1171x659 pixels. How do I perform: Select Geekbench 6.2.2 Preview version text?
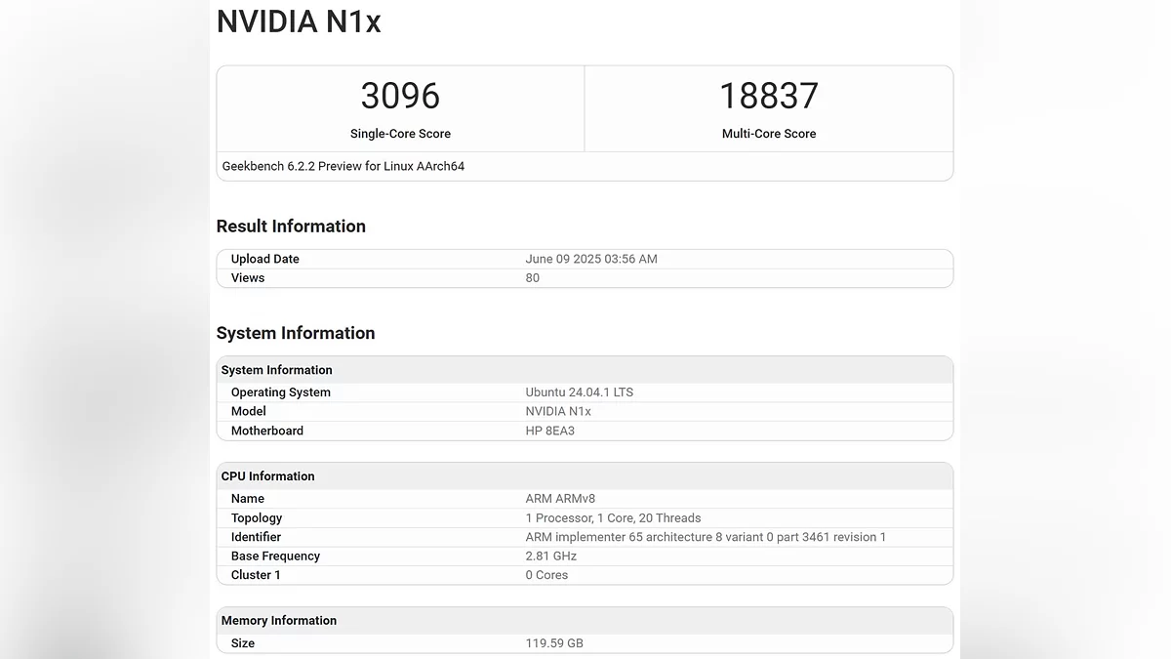tap(343, 166)
